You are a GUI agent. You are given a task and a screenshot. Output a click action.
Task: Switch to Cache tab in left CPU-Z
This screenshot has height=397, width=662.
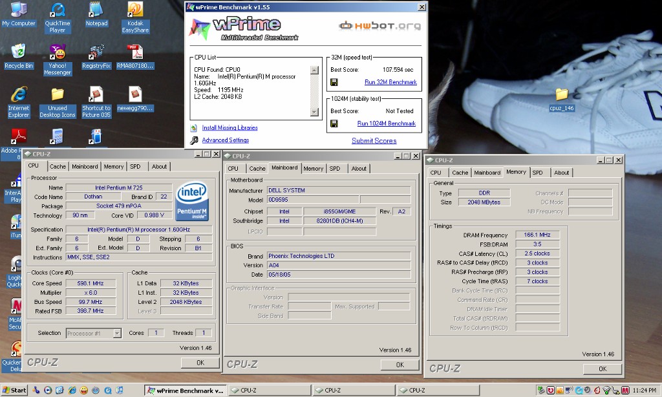tap(58, 166)
